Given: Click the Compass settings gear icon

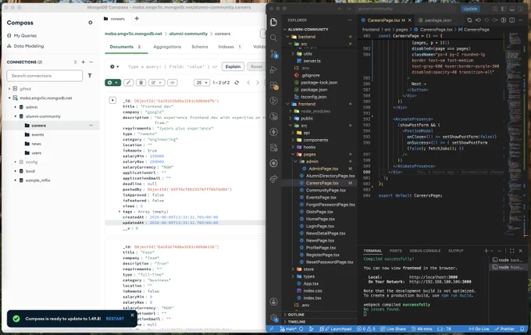Looking at the screenshot, I should click(x=91, y=23).
